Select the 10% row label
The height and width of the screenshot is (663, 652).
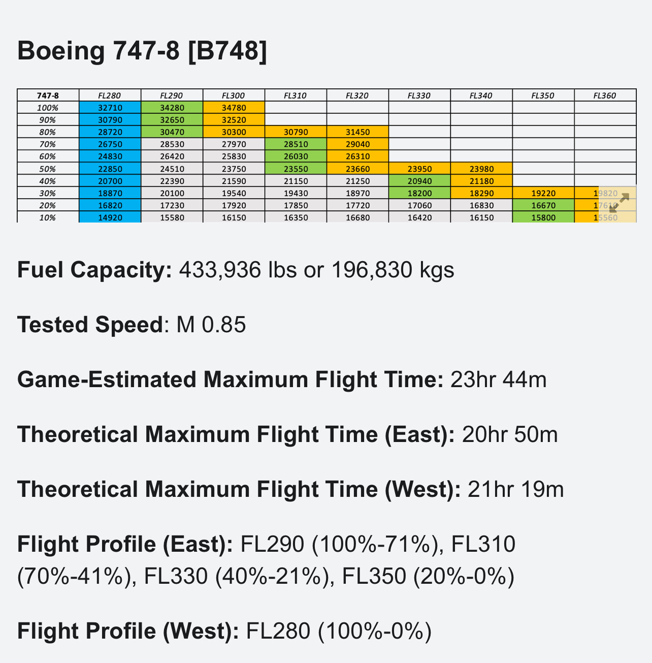(x=48, y=217)
